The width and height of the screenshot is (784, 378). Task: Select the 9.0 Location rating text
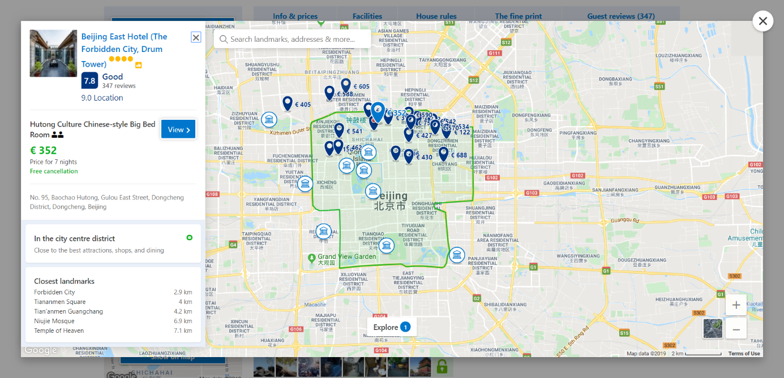coord(102,98)
